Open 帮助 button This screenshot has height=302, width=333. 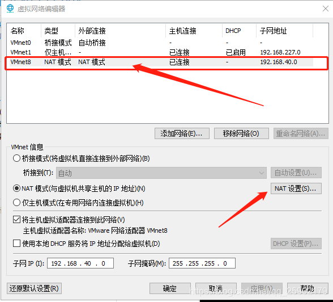coord(308,288)
